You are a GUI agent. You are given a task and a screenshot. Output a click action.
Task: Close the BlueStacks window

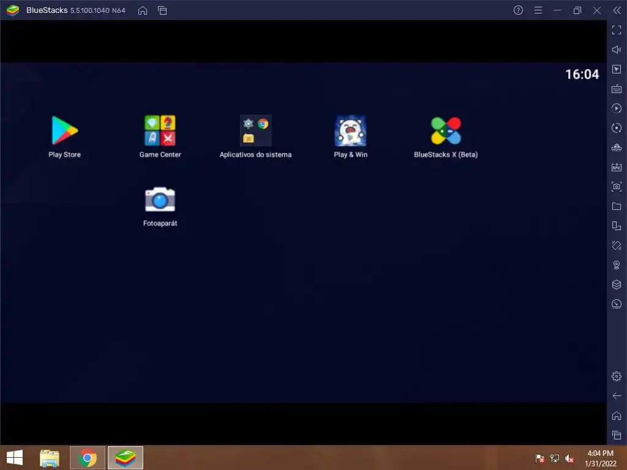point(597,10)
